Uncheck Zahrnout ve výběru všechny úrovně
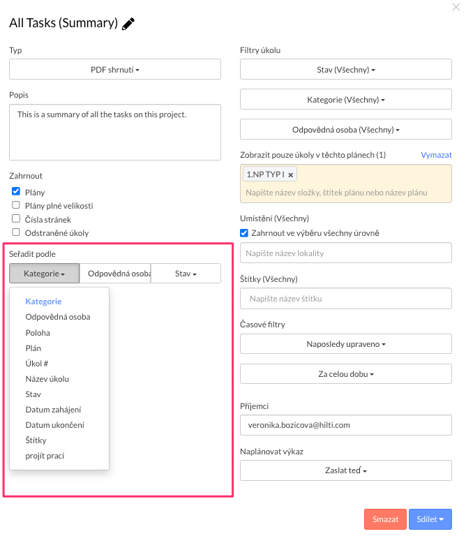The width and height of the screenshot is (466, 543). (x=244, y=233)
